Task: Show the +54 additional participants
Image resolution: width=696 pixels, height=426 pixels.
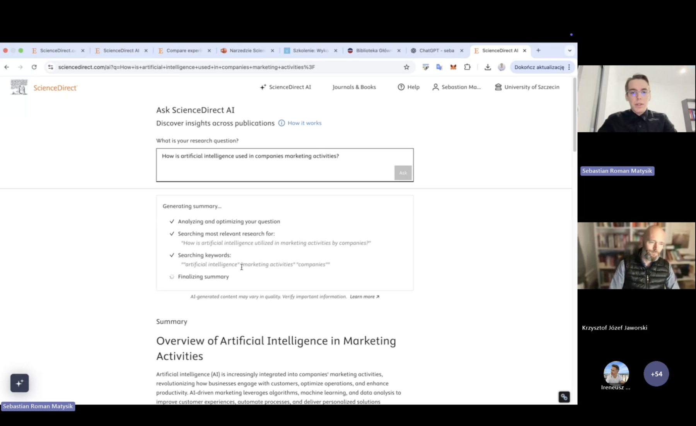Action: (656, 374)
